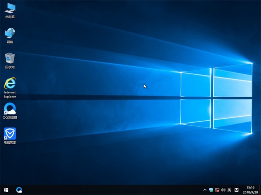Open the Windows Start menu
Screen dimensions: 261x195
pos(6,190)
